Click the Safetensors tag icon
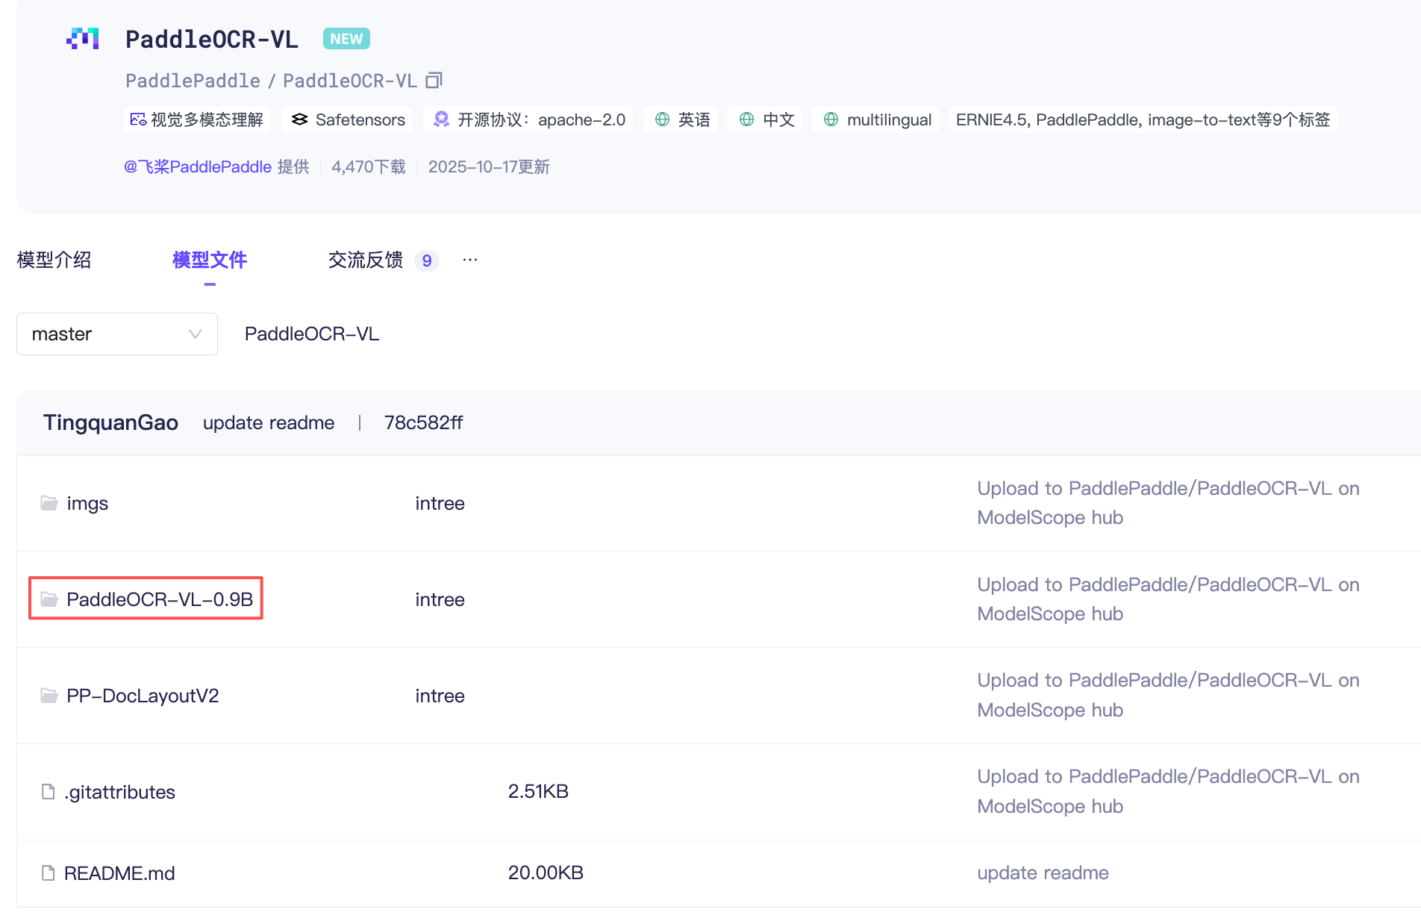 pos(299,119)
